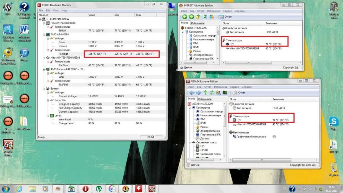343x193 pixels.
Task: Select DMI in AIDA64 tree
Action: tap(203, 119)
